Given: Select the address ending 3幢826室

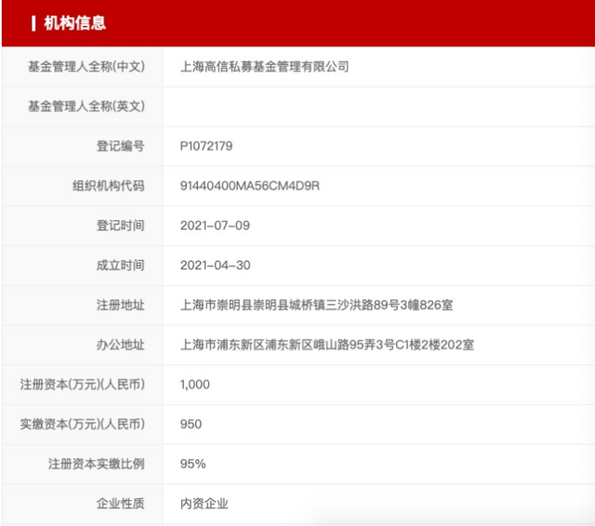Looking at the screenshot, I should point(316,306).
